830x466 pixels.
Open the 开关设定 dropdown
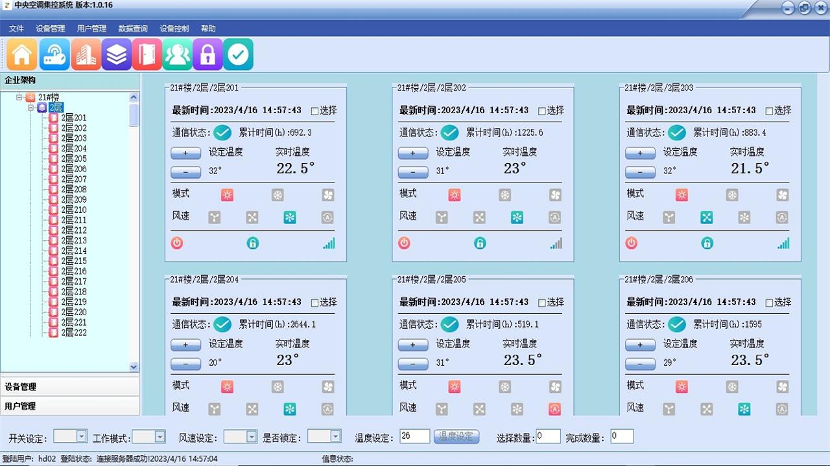pyautogui.click(x=71, y=436)
